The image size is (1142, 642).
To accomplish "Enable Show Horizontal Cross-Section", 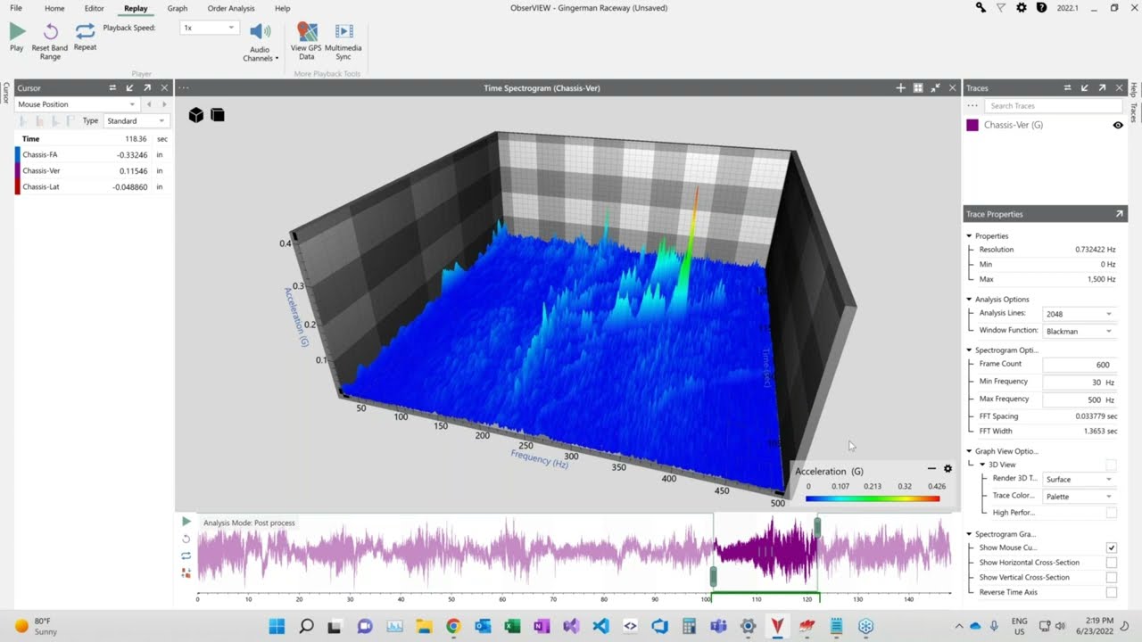I will (1111, 562).
